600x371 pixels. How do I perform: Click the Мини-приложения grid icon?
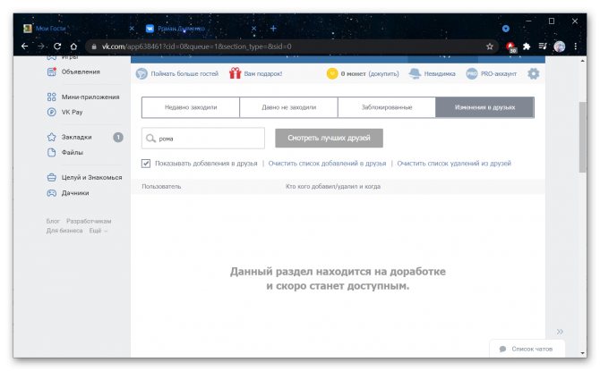pos(52,97)
